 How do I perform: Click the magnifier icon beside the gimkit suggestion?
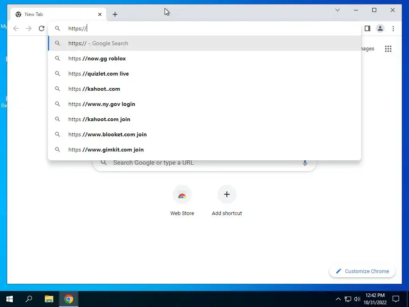point(58,150)
